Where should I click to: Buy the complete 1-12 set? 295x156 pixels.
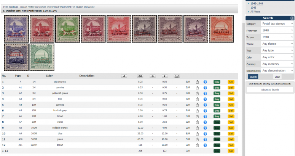tap(217, 151)
